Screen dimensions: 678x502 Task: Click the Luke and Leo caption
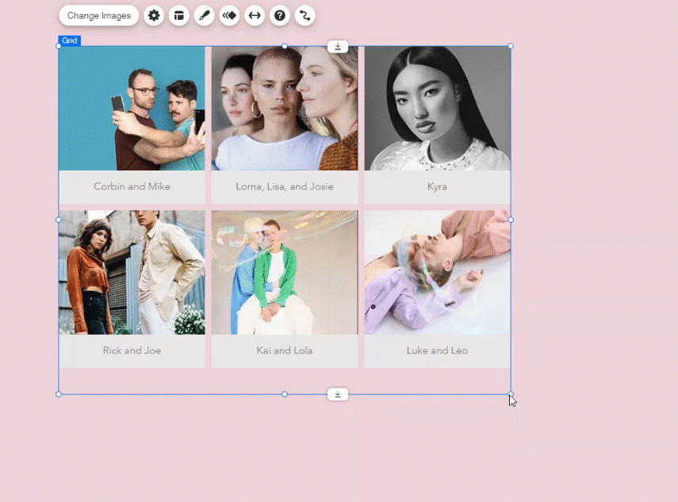click(x=437, y=351)
